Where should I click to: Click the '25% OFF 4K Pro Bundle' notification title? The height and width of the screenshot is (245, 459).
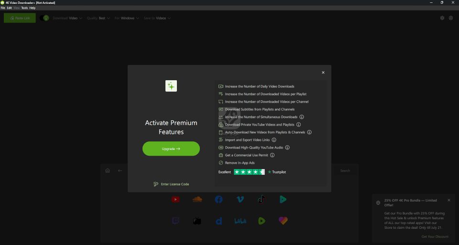(410, 202)
